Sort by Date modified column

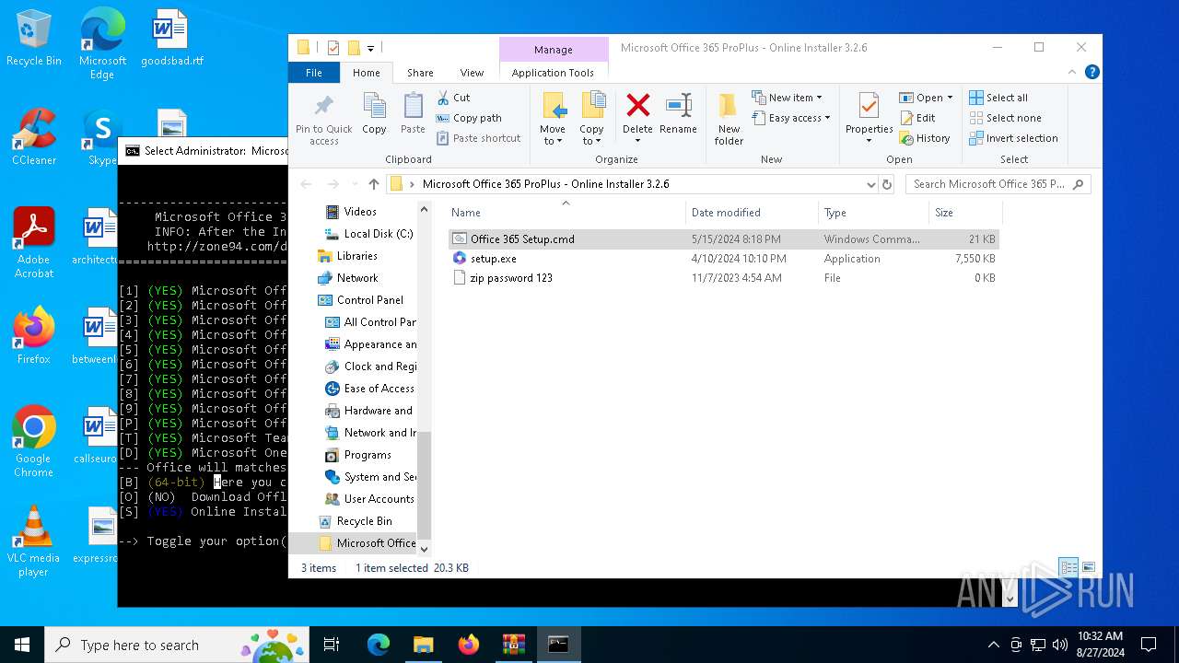pos(752,213)
